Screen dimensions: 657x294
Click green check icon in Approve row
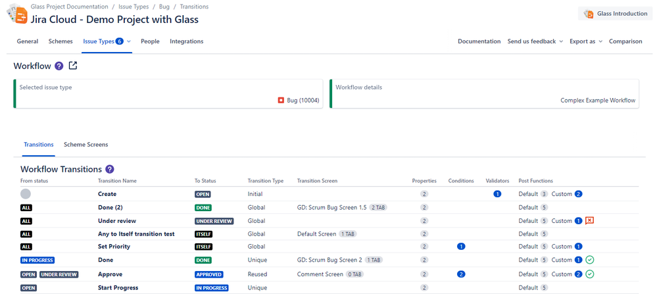590,274
